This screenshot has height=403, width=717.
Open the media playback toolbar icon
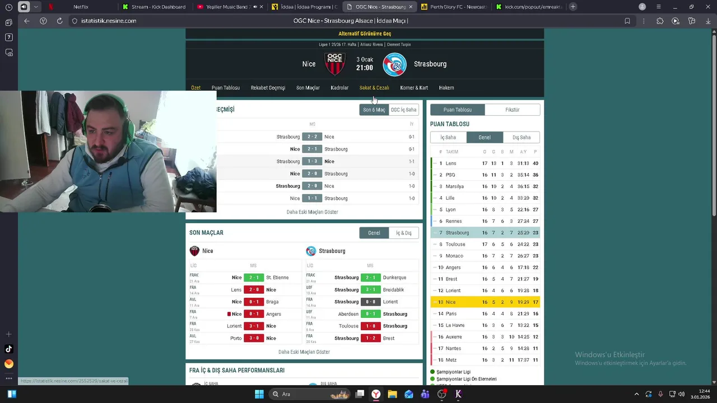coord(676,21)
